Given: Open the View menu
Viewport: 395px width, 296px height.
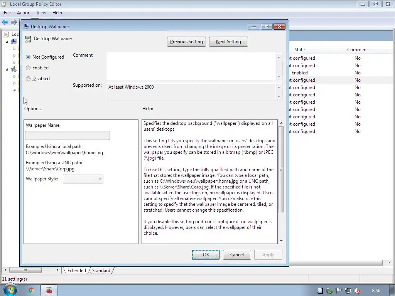Looking at the screenshot, I should pyautogui.click(x=41, y=13).
